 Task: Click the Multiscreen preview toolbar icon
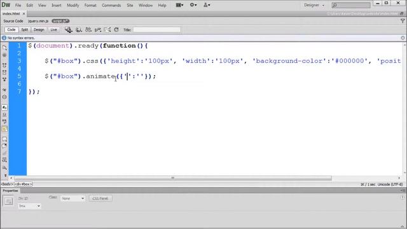69,30
